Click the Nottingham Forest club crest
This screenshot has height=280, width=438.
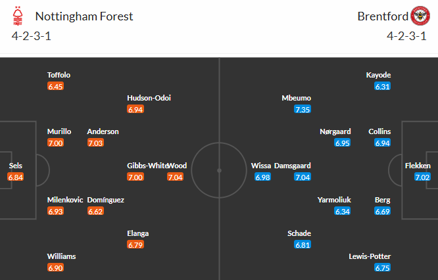pyautogui.click(x=18, y=16)
